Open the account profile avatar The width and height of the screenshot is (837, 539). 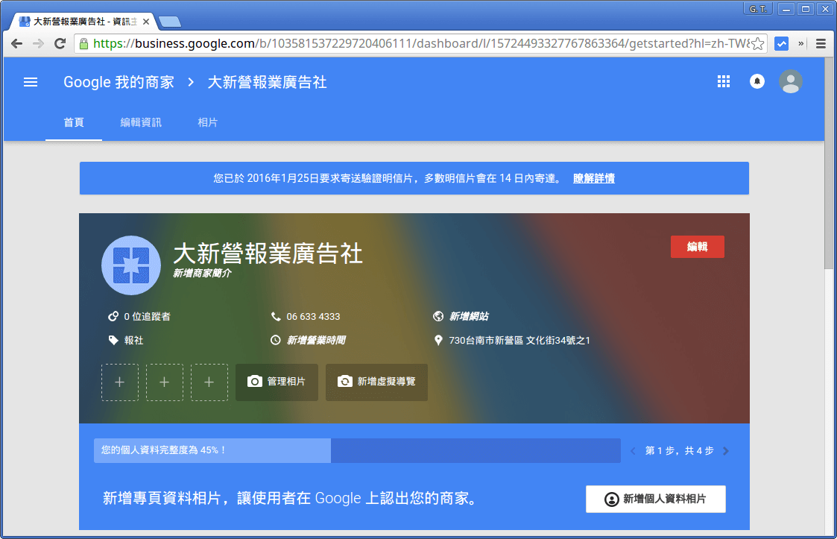pos(790,82)
